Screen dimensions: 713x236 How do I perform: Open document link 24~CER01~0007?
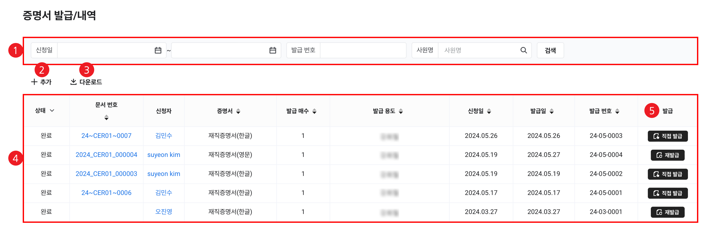pos(106,136)
